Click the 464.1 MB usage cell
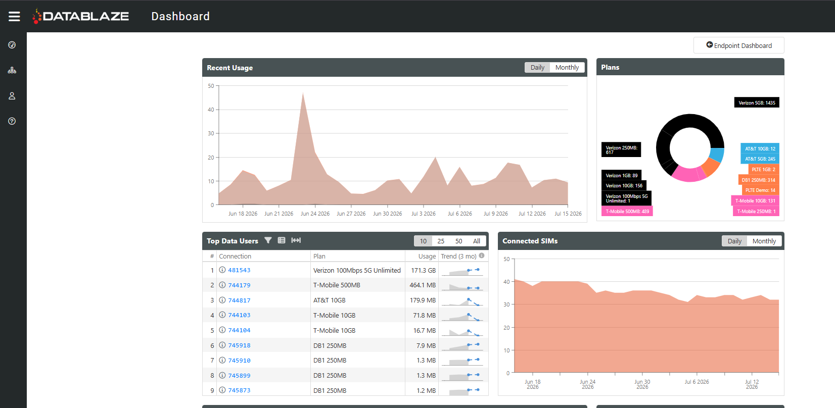This screenshot has width=835, height=408. point(423,285)
